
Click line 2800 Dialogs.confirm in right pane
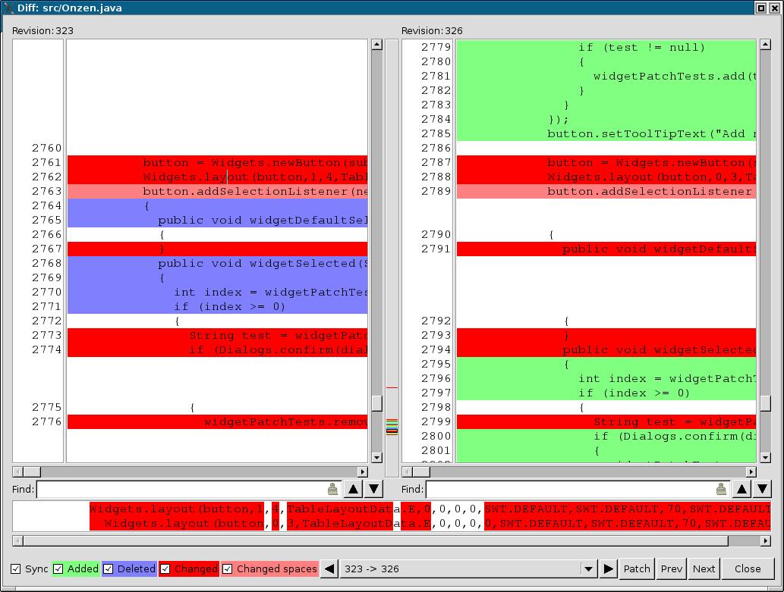(x=606, y=436)
